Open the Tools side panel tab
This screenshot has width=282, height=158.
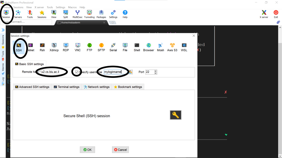click(x=3, y=56)
